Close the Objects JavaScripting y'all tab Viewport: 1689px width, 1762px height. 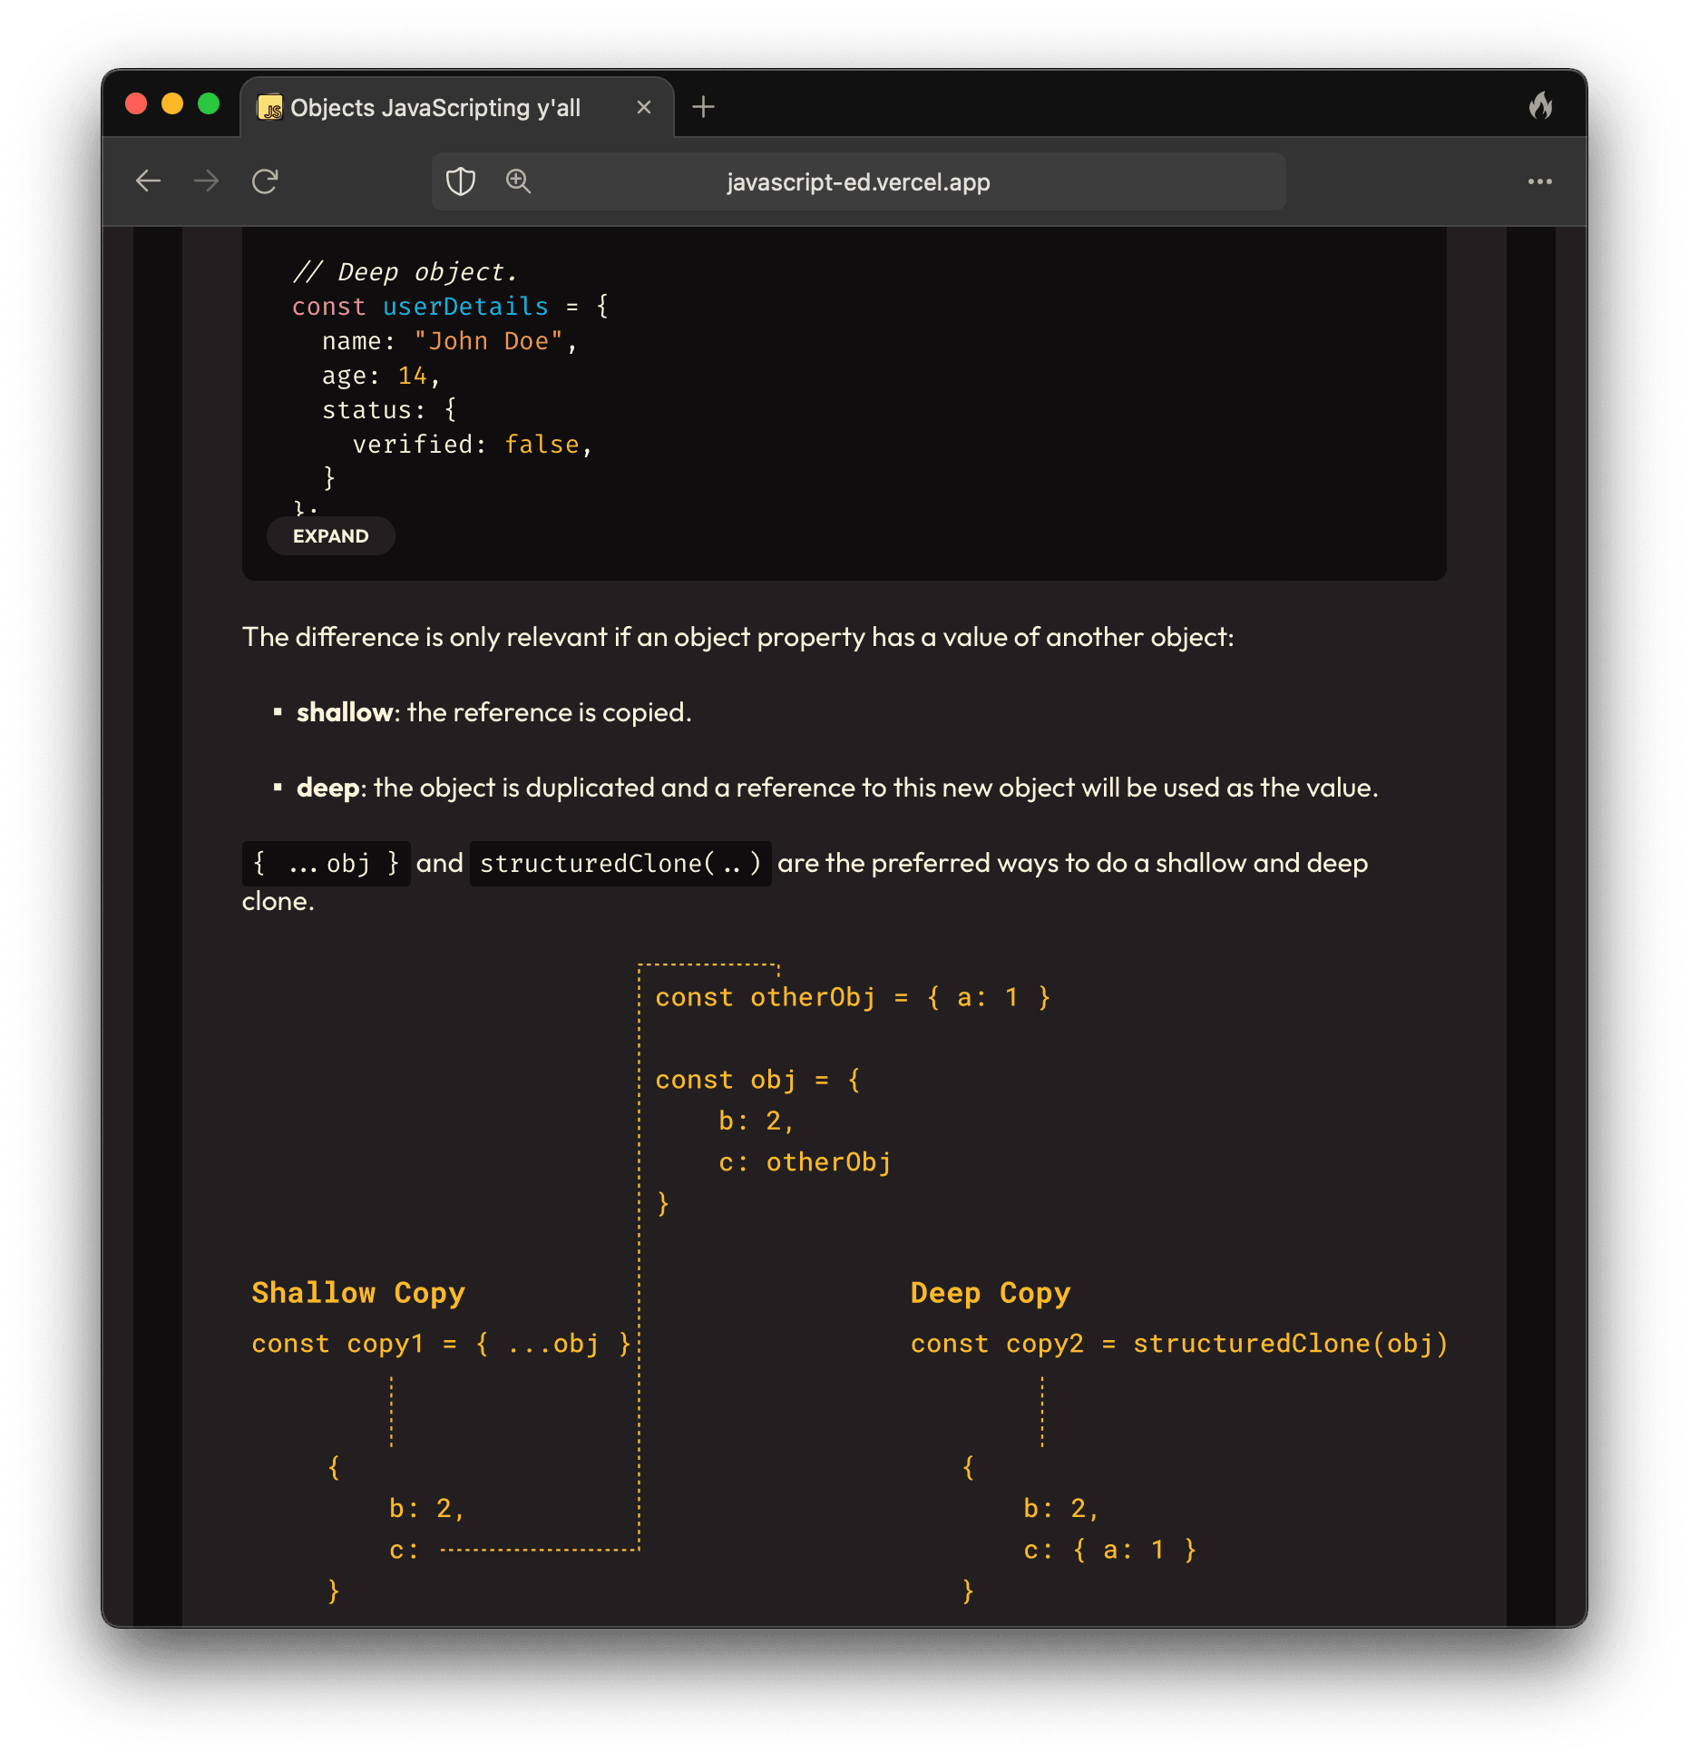click(644, 107)
